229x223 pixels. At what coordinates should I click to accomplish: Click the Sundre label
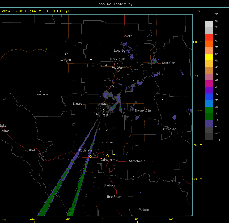78,104
